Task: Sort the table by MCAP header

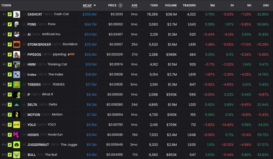Action: 87,5
